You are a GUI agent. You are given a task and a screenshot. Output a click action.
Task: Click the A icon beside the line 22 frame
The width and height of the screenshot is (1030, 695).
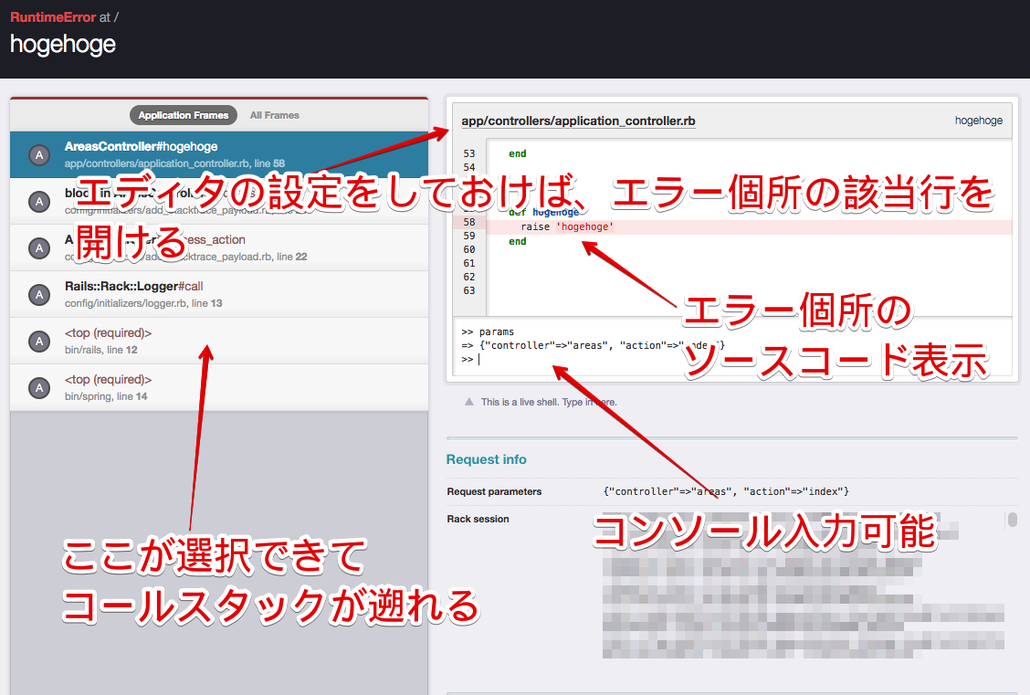point(39,248)
